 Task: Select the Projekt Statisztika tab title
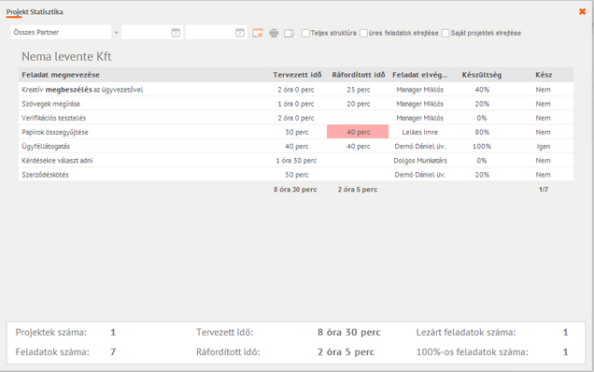(35, 12)
